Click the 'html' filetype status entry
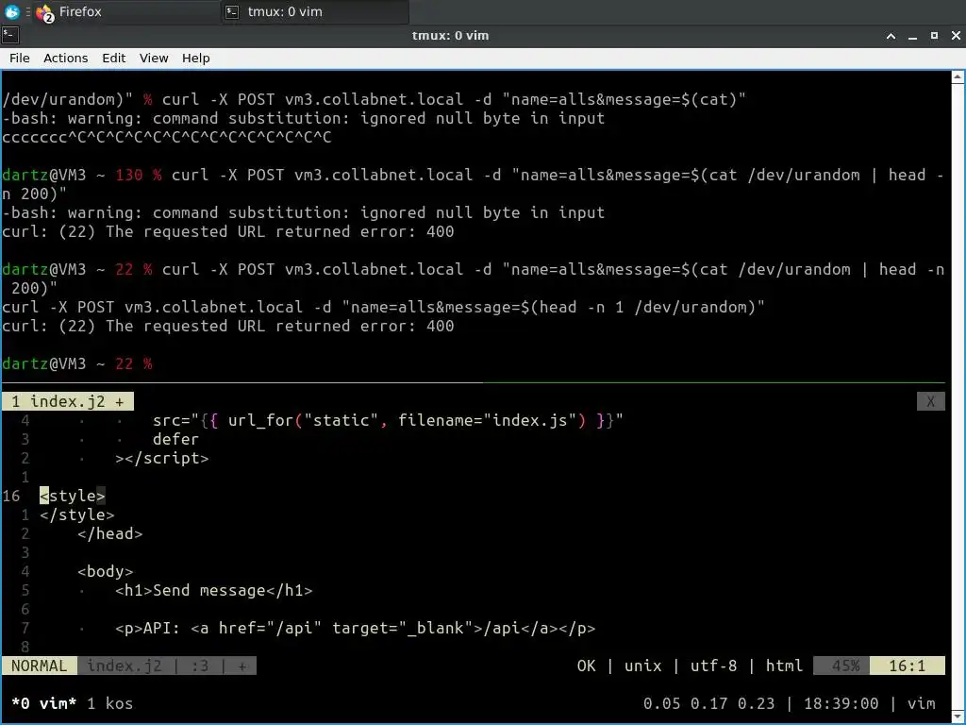Screen dimensions: 966x725 coord(784,666)
